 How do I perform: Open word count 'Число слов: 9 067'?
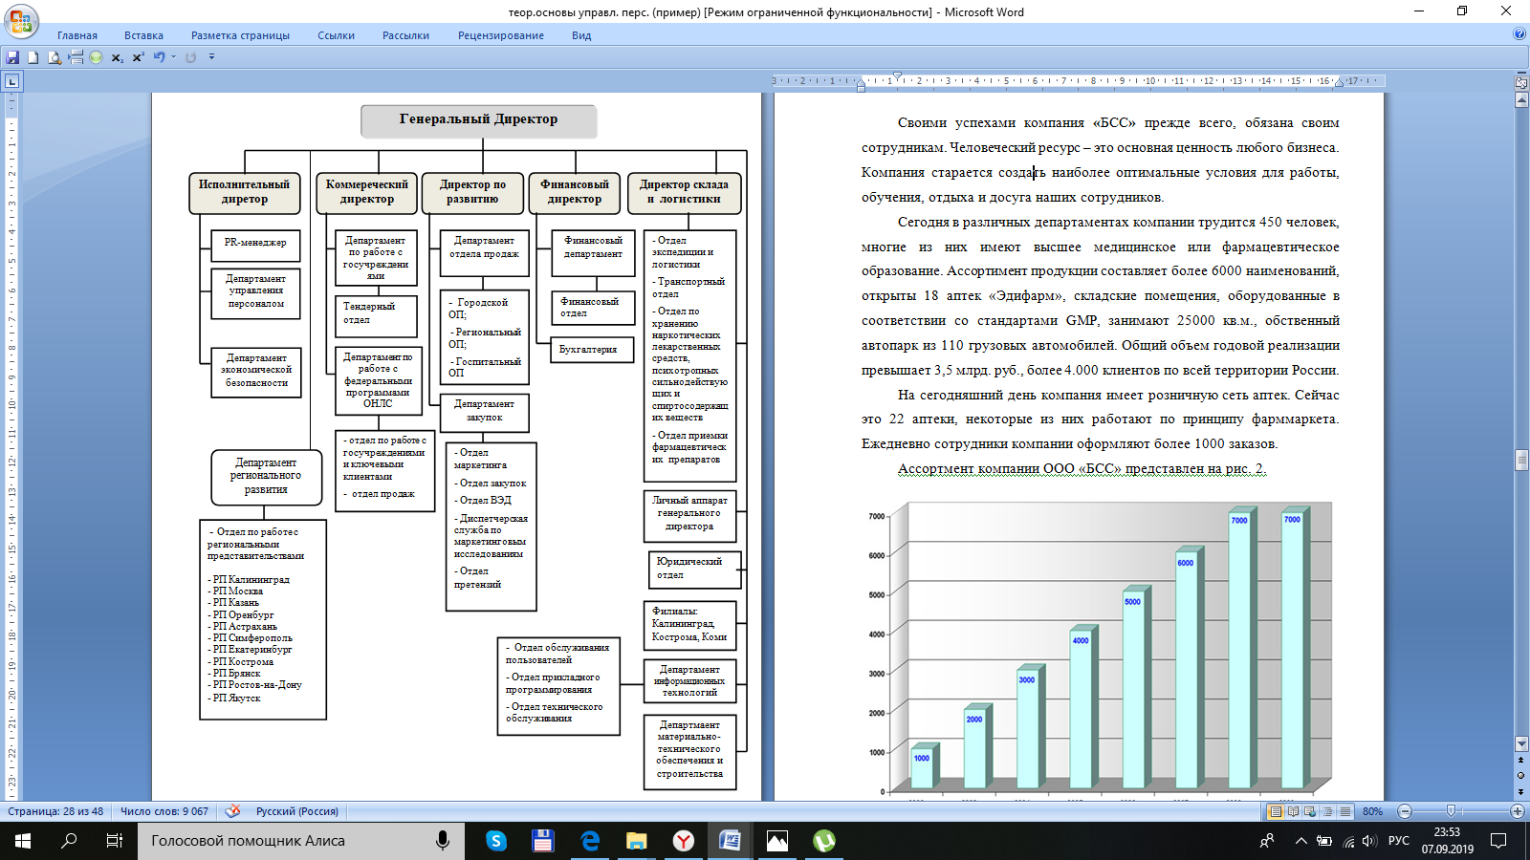tap(164, 811)
